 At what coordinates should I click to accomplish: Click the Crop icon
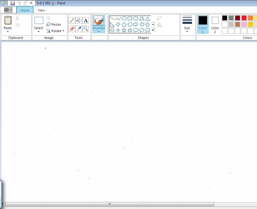coord(48,18)
